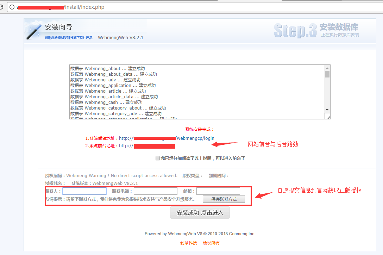Click the log textarea scroll down arrow
Screen dimensions: 383x255
point(327,110)
